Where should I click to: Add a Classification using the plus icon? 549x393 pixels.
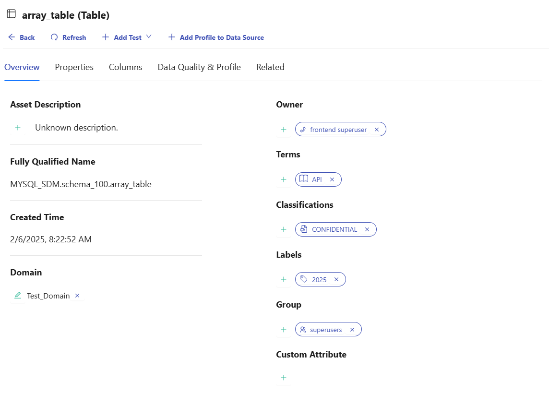point(284,229)
